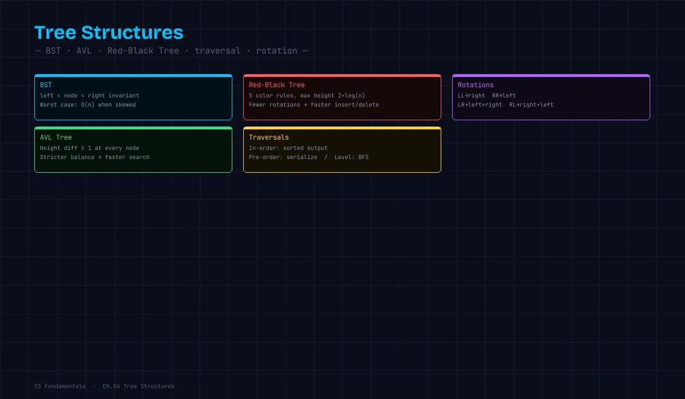The width and height of the screenshot is (685, 399).
Task: Click 'In-order: sorted output' line
Action: [x=288, y=148]
